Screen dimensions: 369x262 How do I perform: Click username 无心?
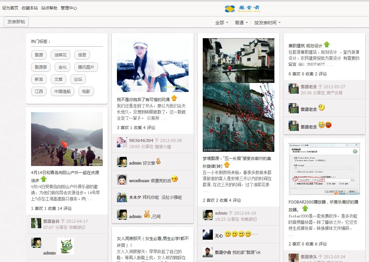[219, 235]
